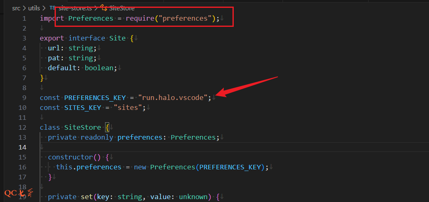Click the default property on line 6
The width and height of the screenshot is (429, 202).
tap(62, 68)
